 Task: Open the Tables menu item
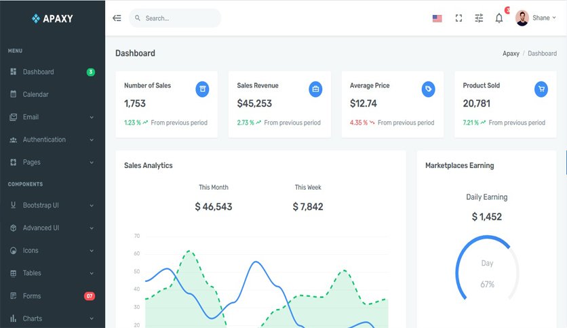click(x=32, y=273)
